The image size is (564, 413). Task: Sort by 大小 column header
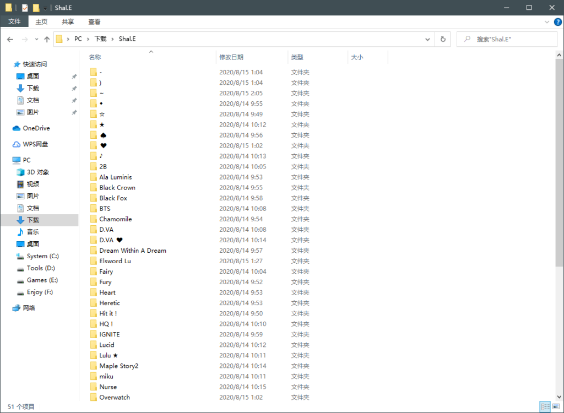tap(357, 57)
